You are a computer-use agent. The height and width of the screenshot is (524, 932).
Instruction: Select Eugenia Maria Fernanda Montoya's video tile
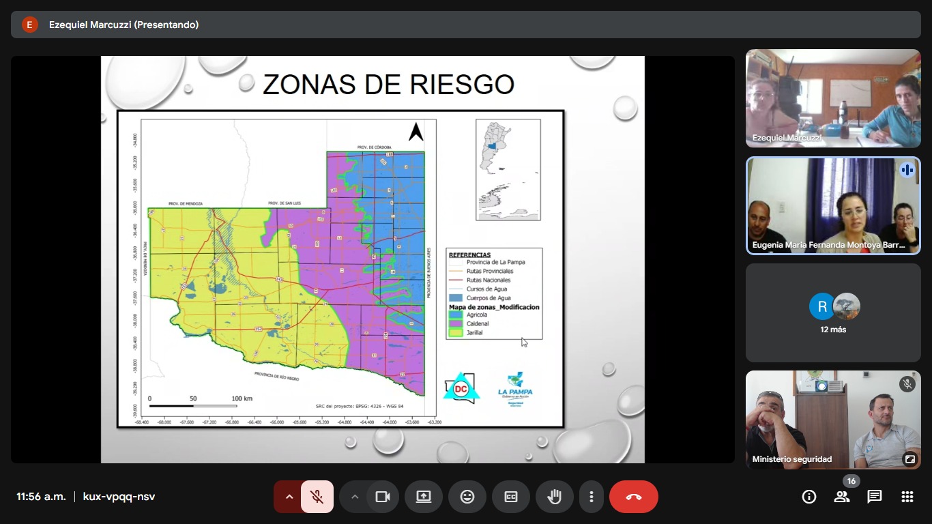[832, 206]
